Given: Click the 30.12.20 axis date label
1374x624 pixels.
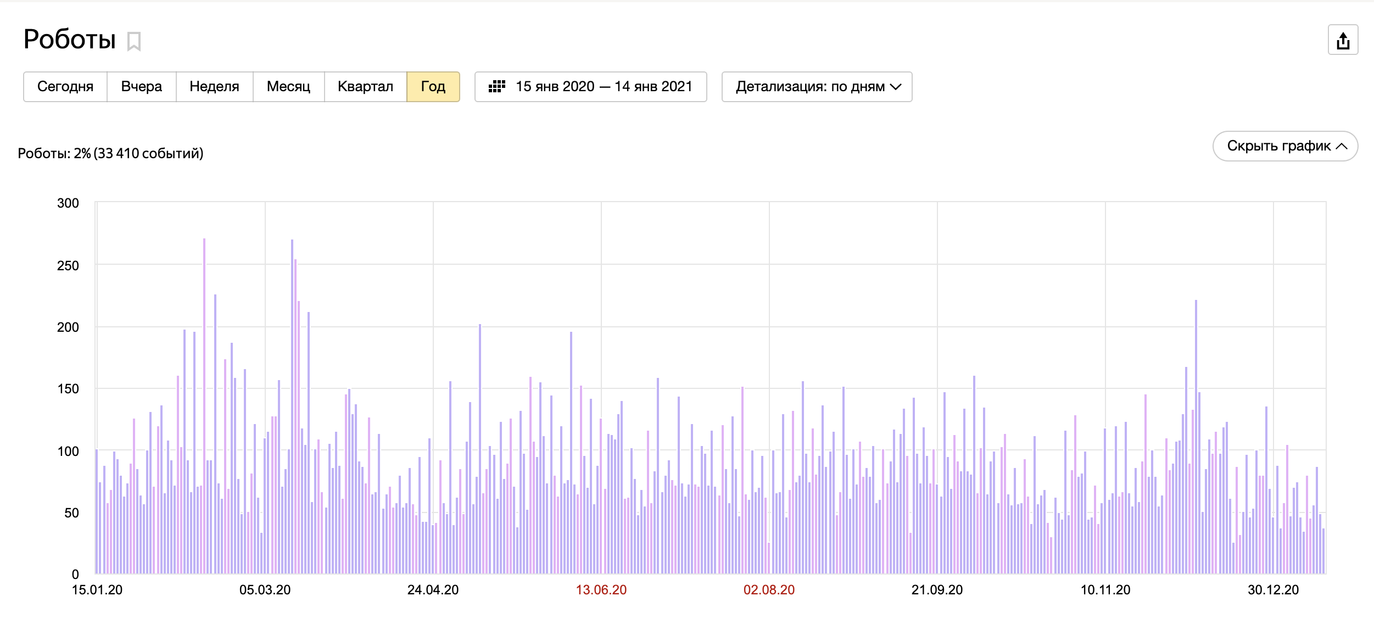Looking at the screenshot, I should (x=1273, y=590).
